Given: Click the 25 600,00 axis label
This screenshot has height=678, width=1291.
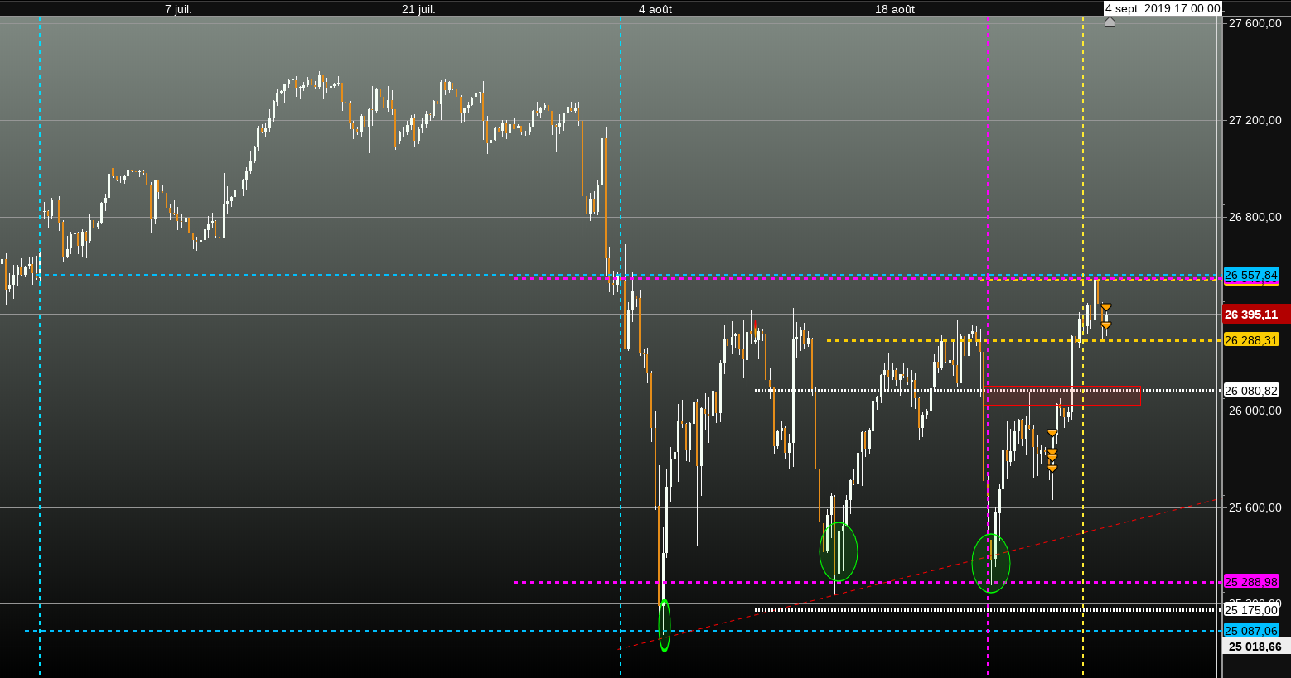Looking at the screenshot, I should coord(1255,507).
